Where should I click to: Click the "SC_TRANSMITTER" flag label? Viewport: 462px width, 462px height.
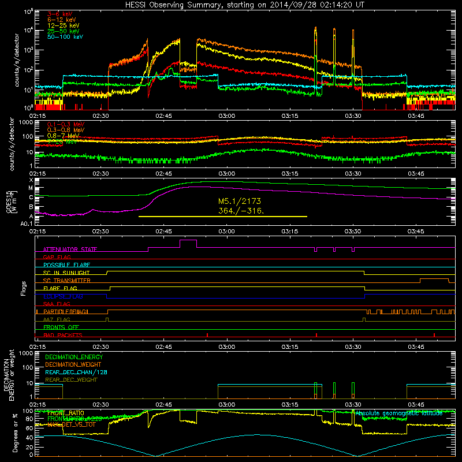[x=67, y=281]
